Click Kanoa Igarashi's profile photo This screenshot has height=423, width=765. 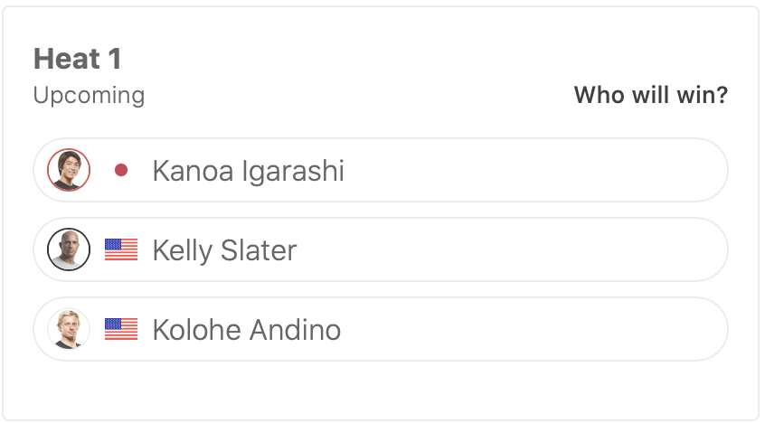(69, 170)
